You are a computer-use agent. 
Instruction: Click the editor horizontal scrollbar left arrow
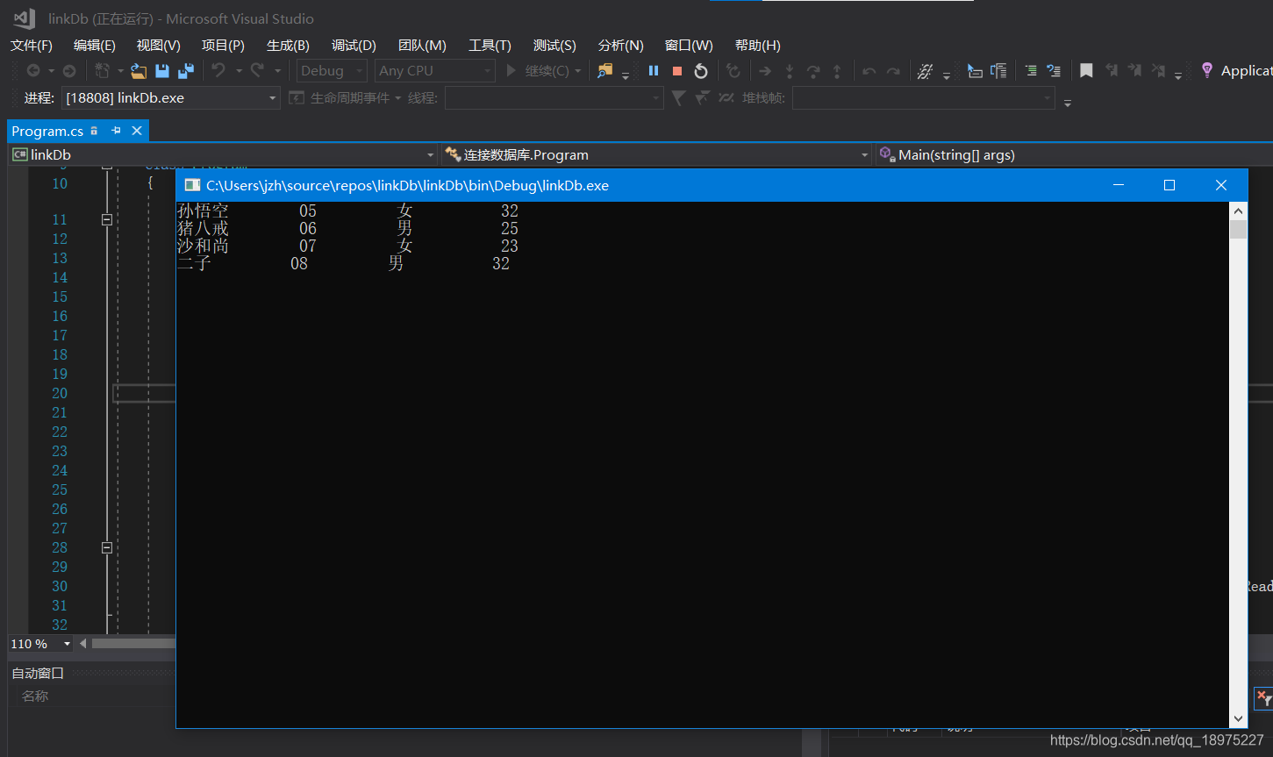(x=84, y=644)
